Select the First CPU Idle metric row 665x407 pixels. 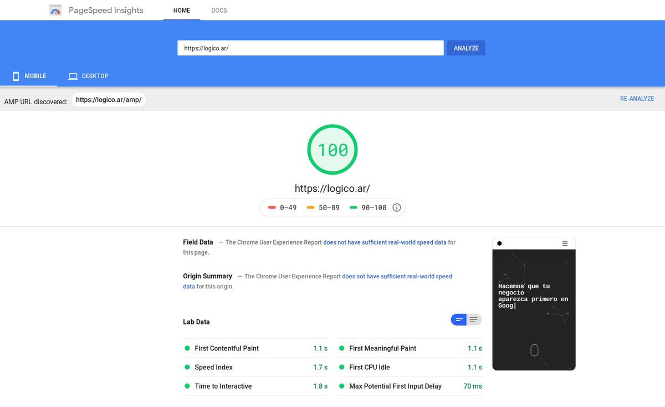pos(410,367)
